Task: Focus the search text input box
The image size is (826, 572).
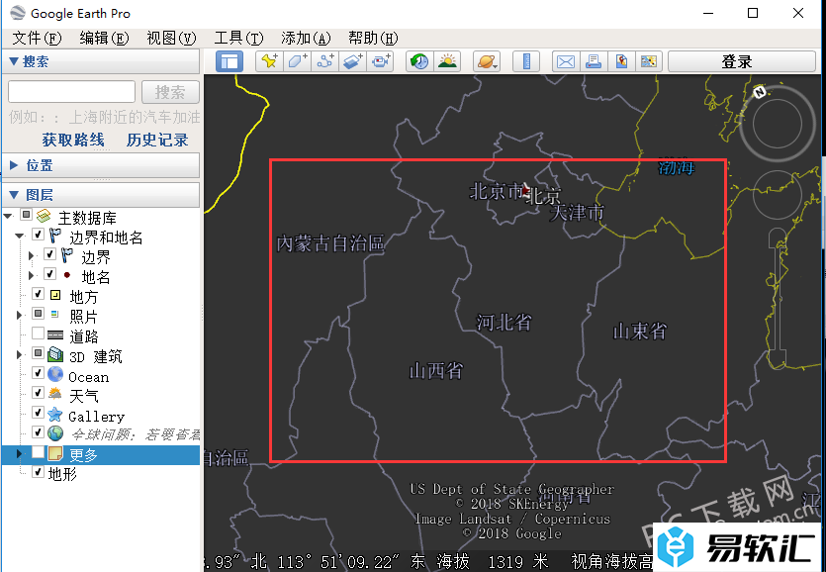Action: tap(71, 92)
